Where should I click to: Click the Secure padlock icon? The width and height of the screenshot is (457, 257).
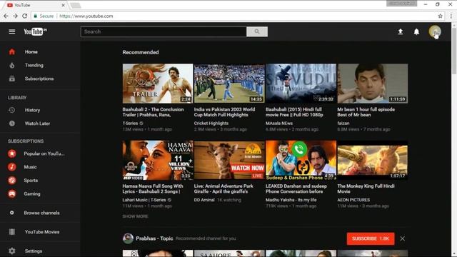pyautogui.click(x=36, y=16)
